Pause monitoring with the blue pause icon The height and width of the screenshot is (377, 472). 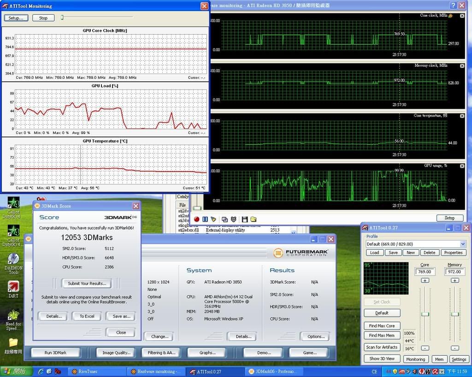point(205,219)
